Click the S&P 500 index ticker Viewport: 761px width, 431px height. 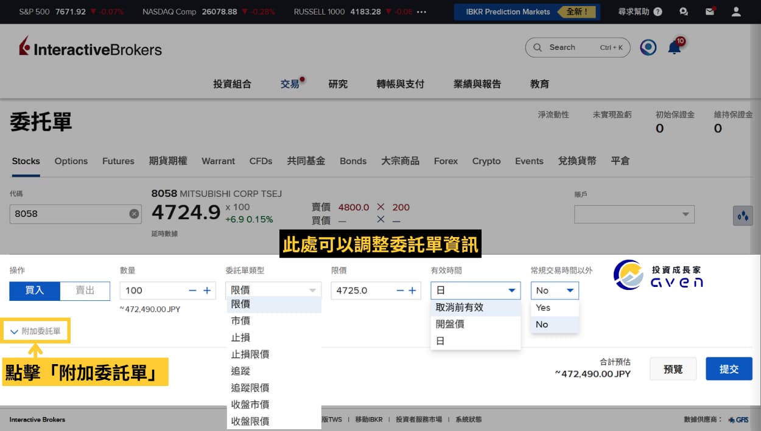(71, 12)
